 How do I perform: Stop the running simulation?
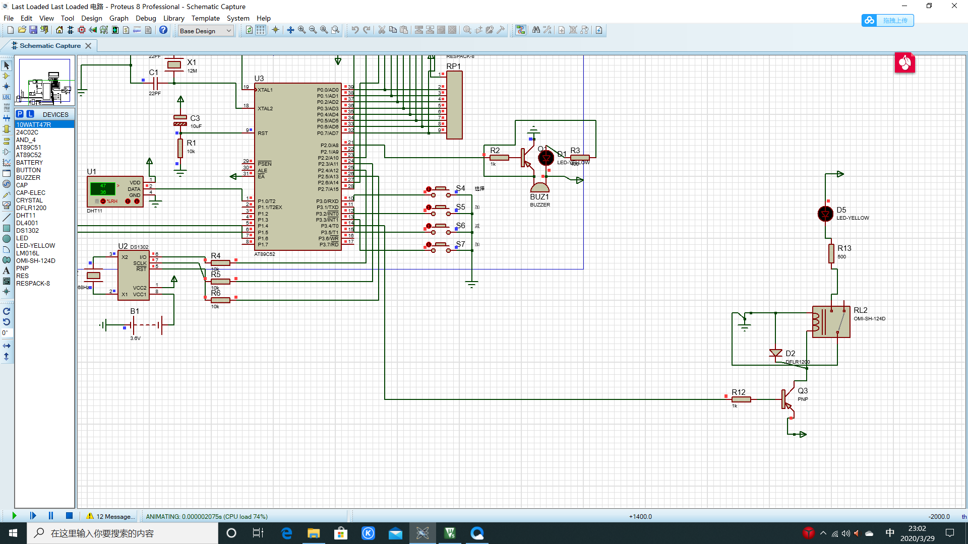click(x=69, y=516)
